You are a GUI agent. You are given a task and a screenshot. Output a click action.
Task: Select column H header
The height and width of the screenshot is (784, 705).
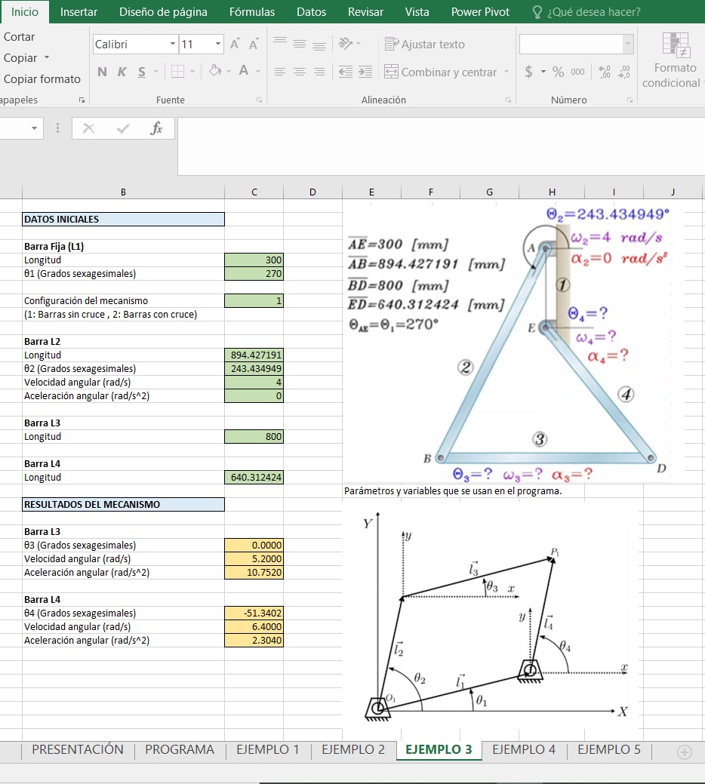(552, 192)
